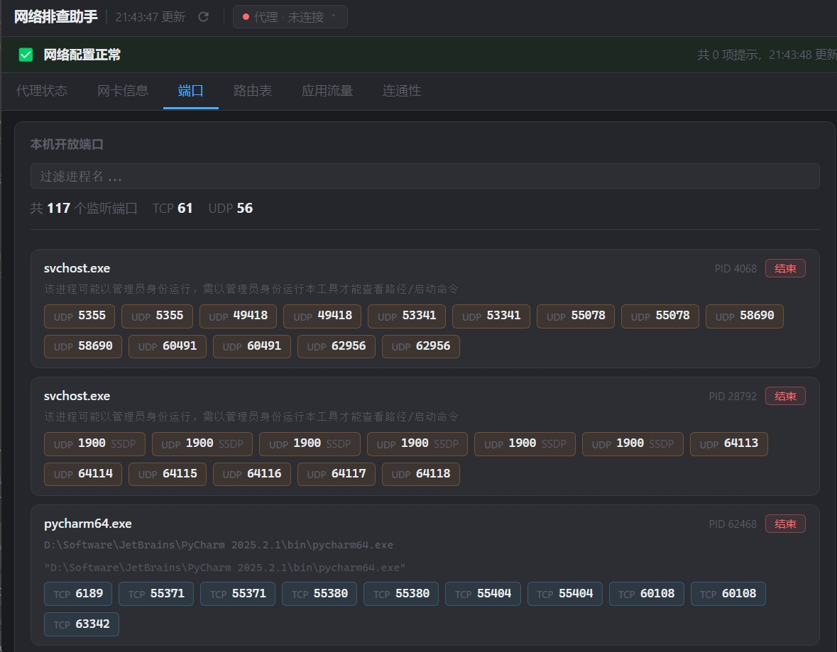Screen dimensions: 837x652
Task: Click the UDP 64114 port chip
Action: tap(83, 475)
